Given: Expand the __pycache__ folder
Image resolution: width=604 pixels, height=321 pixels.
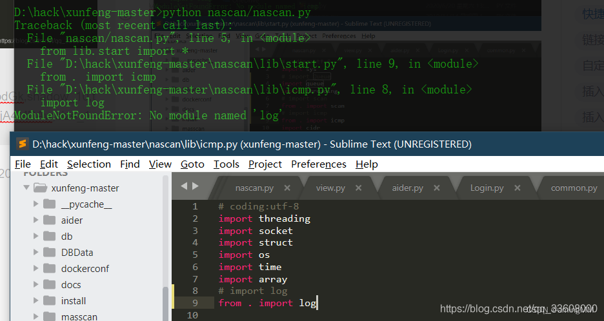Looking at the screenshot, I should (x=36, y=204).
